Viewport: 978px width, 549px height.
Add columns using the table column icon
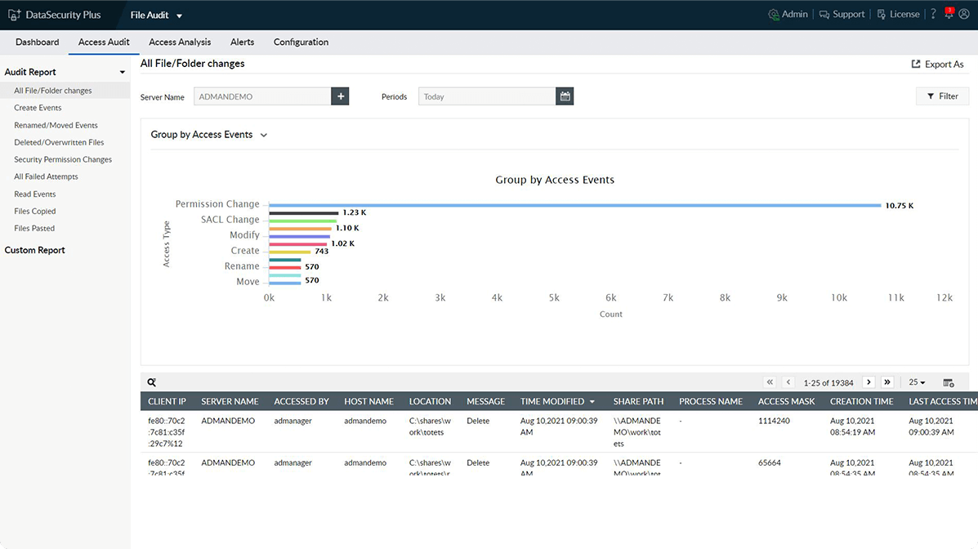click(x=949, y=382)
